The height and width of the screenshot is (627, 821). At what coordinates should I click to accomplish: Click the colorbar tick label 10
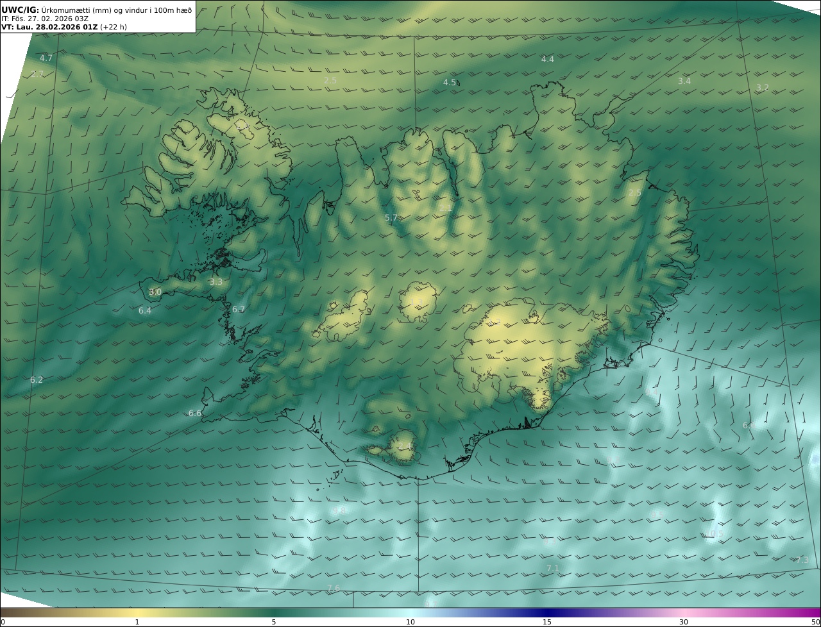point(410,623)
